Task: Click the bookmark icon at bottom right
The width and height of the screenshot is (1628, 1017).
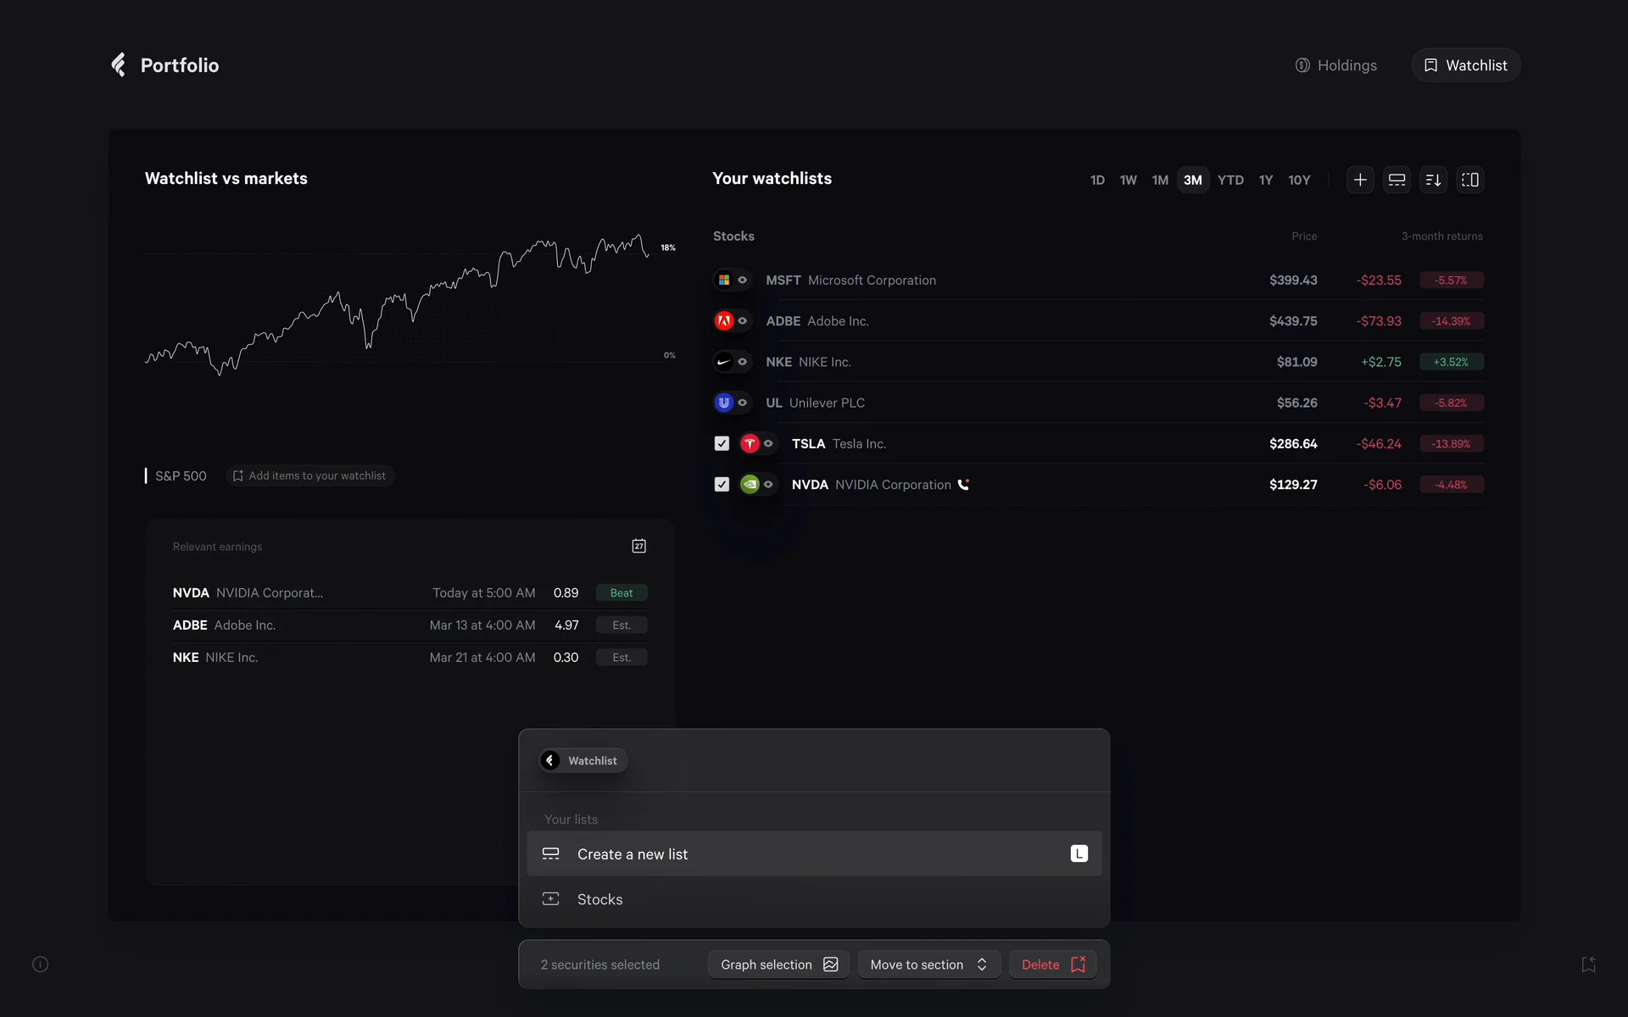Action: click(1588, 964)
